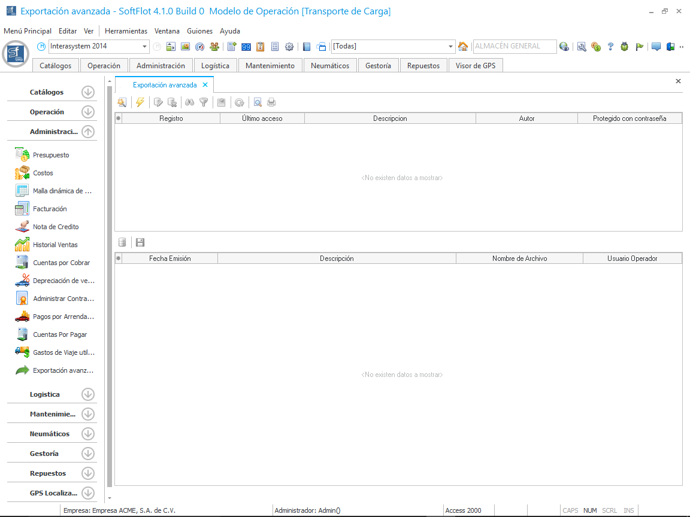
Task: Open Historial Ventas from sidebar
Action: coord(55,245)
